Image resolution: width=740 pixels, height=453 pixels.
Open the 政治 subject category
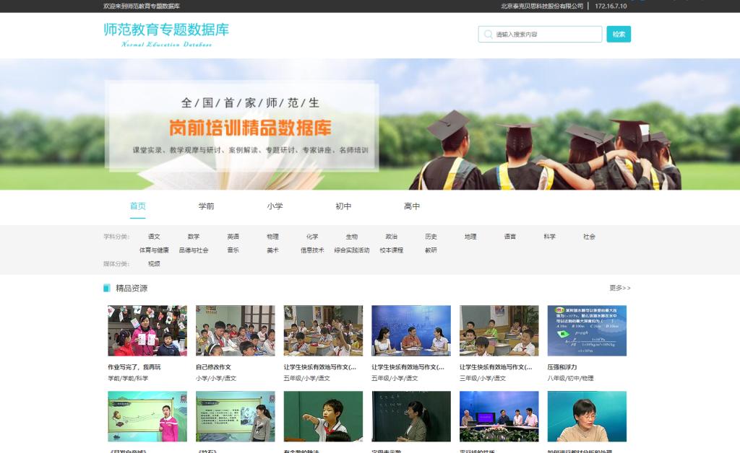pos(391,237)
